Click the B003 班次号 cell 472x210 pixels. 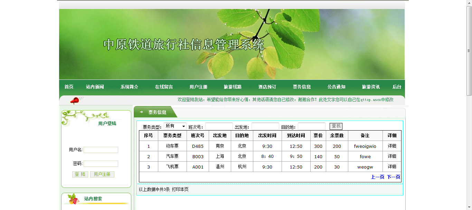[x=198, y=156]
